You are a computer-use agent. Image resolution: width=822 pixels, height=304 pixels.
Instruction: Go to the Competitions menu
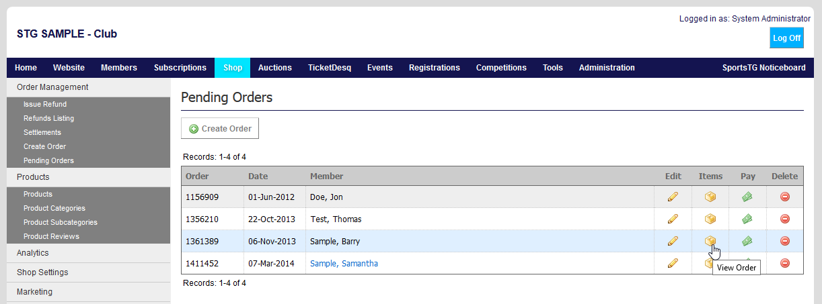tap(501, 68)
